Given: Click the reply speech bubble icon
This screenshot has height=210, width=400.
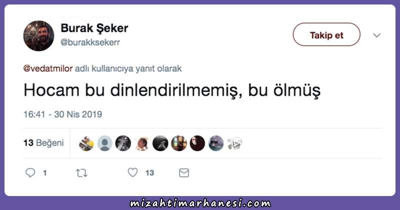Looking at the screenshot, I should (x=30, y=173).
